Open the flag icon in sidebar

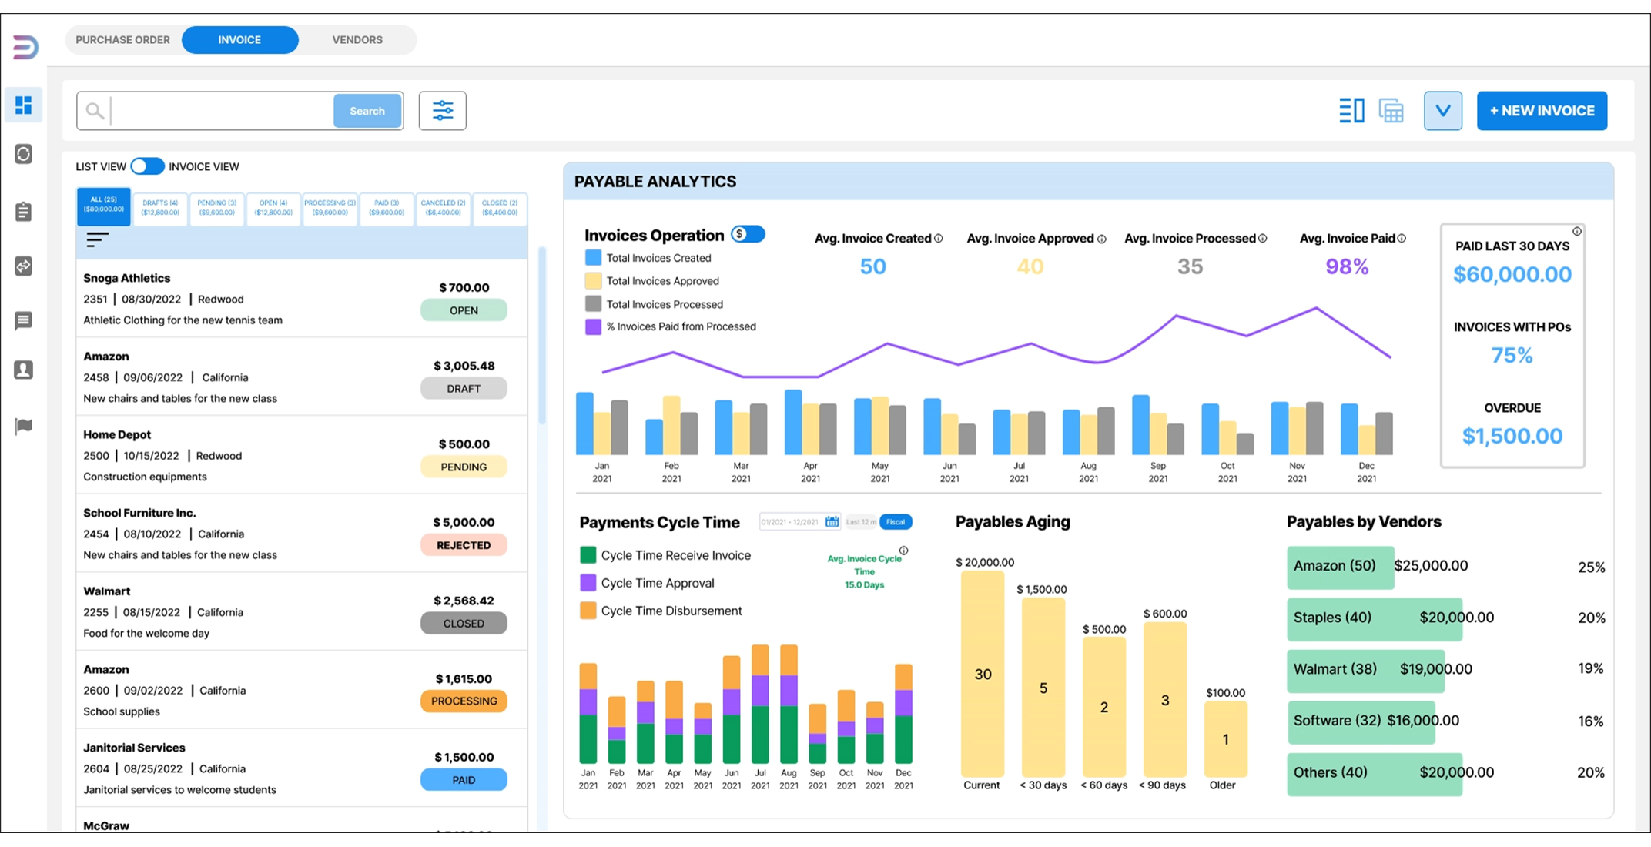point(24,426)
